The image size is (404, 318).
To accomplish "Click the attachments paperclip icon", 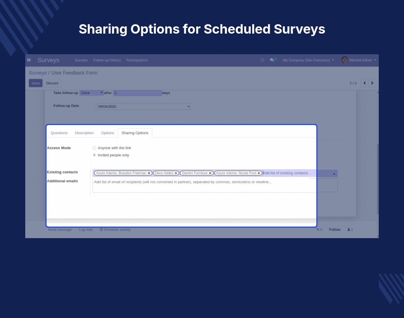I will click(318, 229).
